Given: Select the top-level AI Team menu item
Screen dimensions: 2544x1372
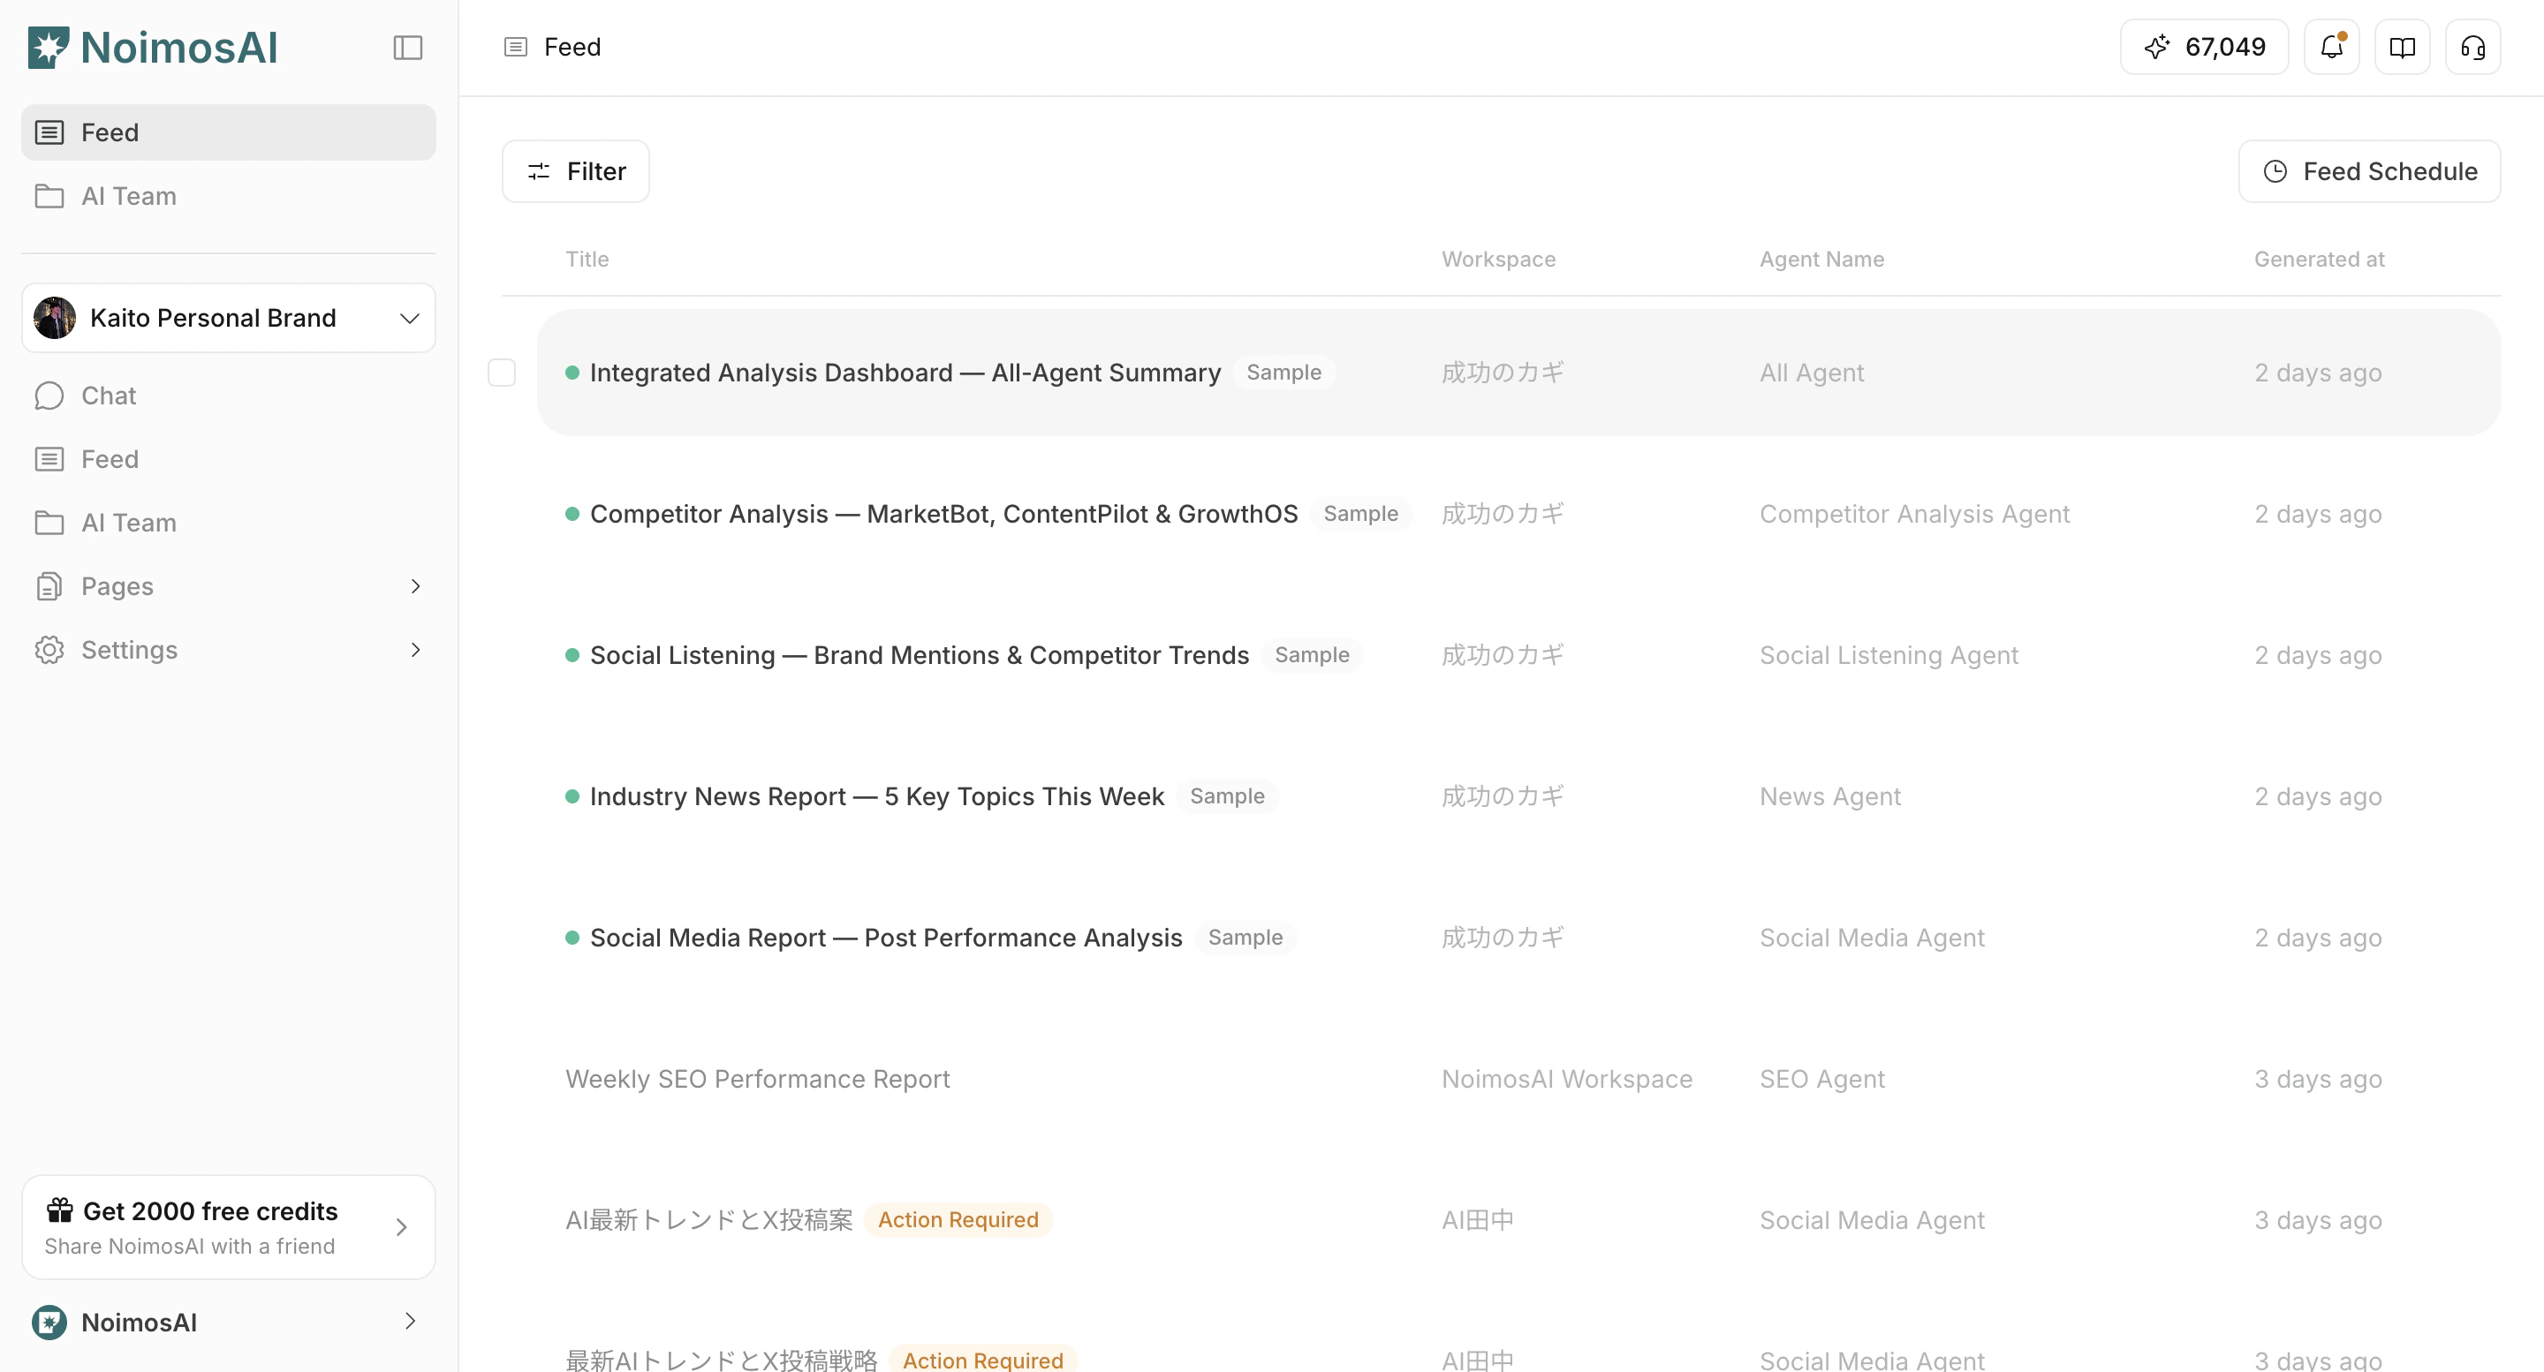Looking at the screenshot, I should click(128, 196).
